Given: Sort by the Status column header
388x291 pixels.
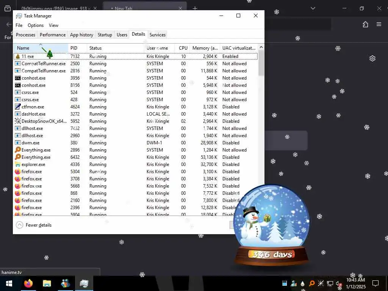Looking at the screenshot, I should 116,48.
